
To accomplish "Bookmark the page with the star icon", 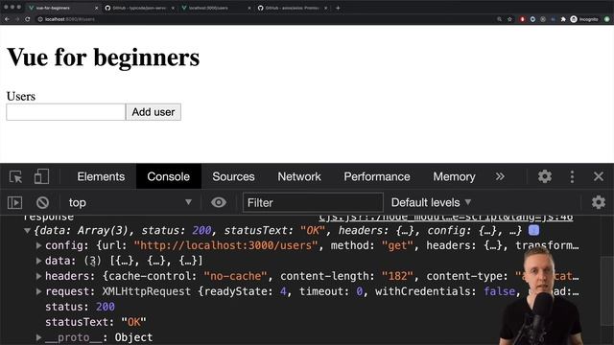I will pyautogui.click(x=509, y=19).
